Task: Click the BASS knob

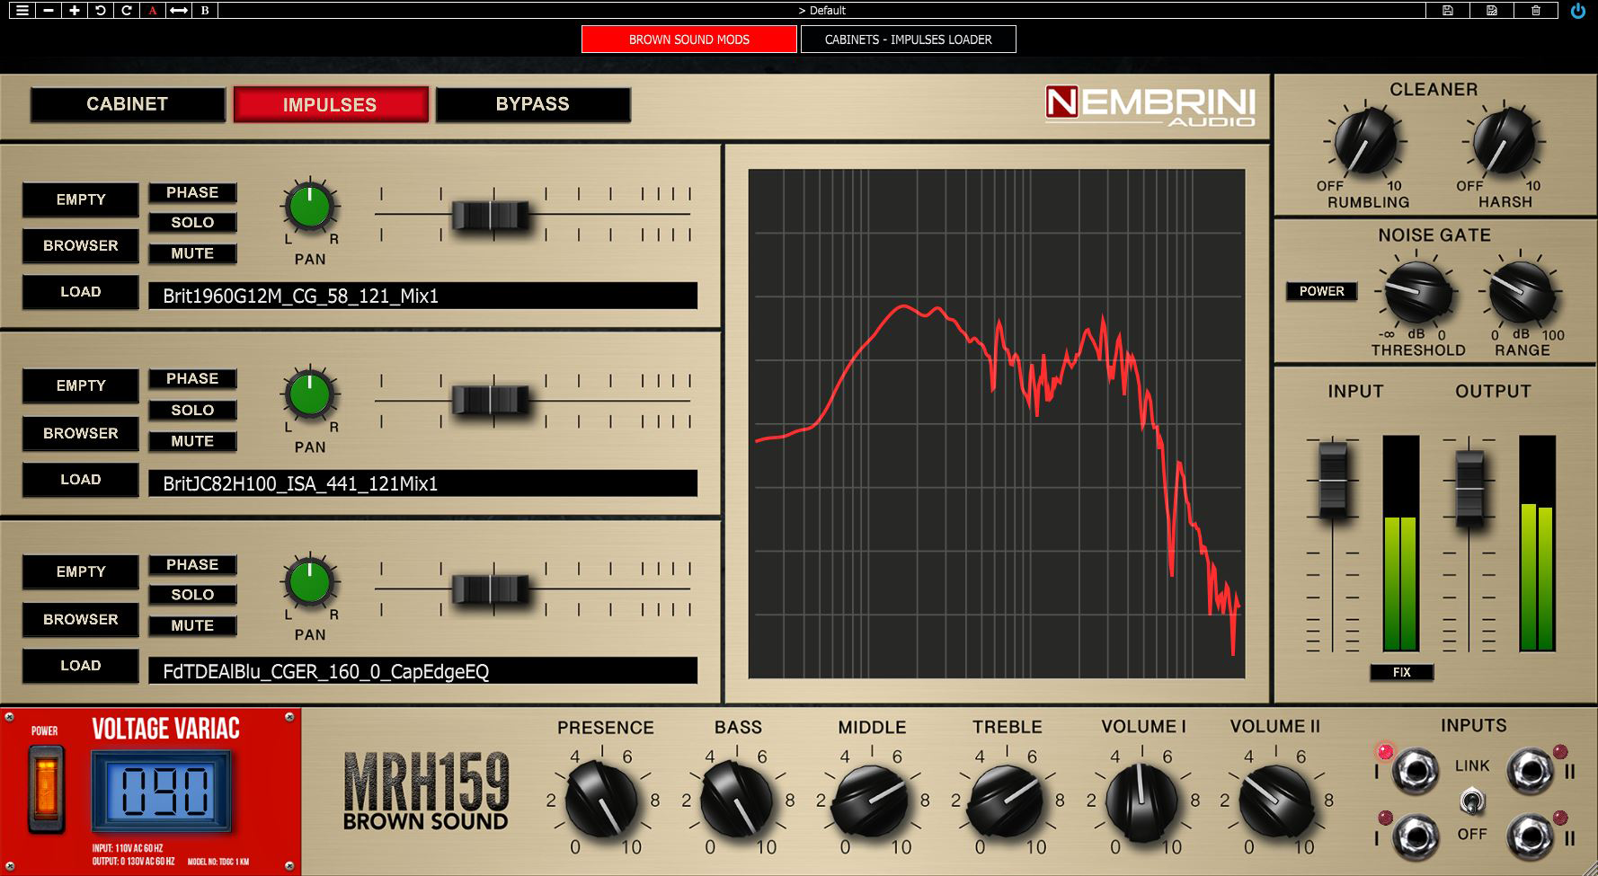Action: pyautogui.click(x=735, y=801)
